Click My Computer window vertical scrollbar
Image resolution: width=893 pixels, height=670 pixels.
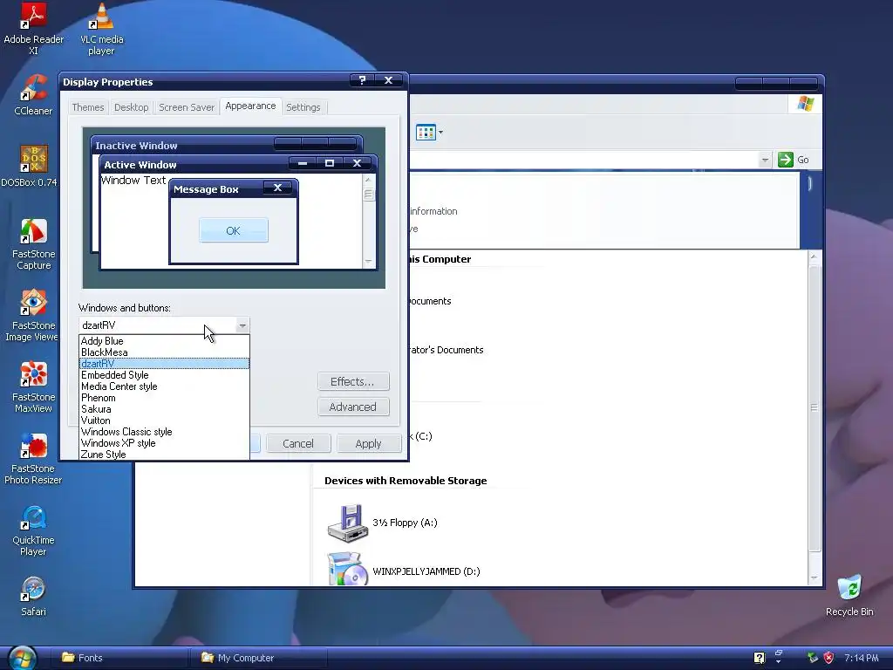[x=814, y=417]
